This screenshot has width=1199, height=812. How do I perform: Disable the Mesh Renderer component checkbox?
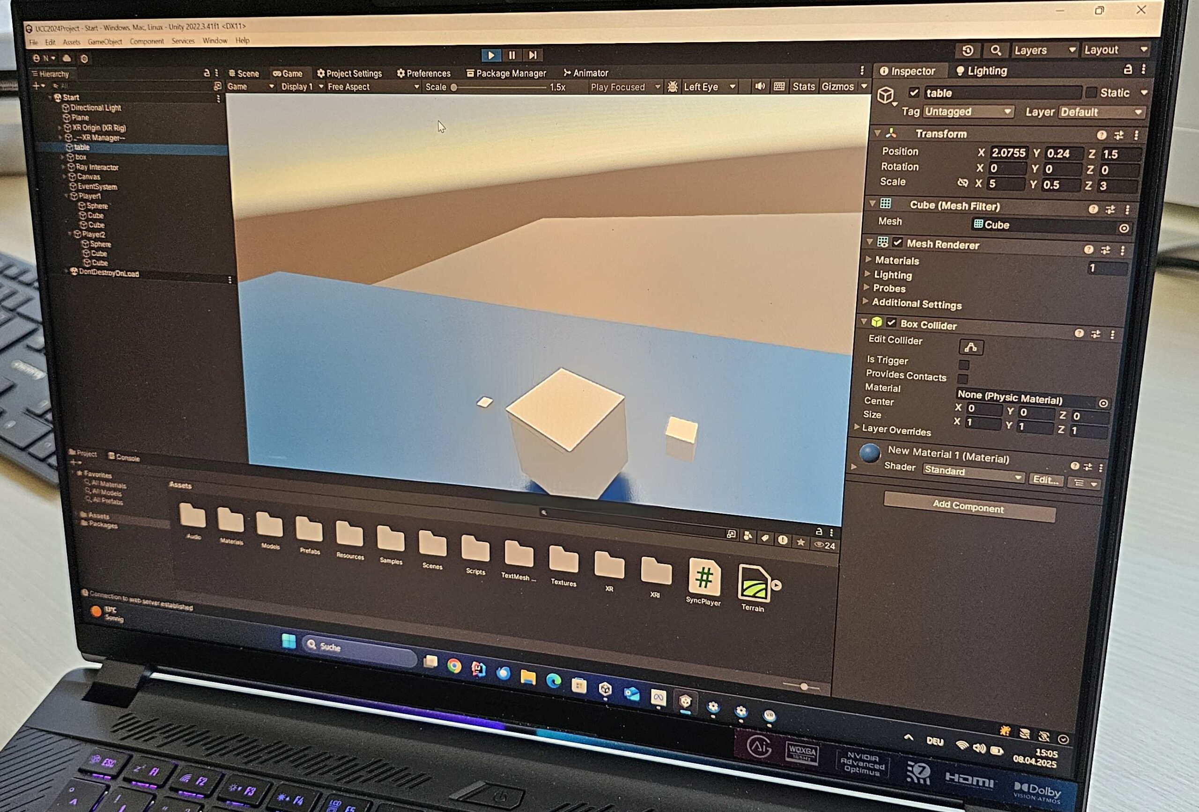click(x=898, y=243)
